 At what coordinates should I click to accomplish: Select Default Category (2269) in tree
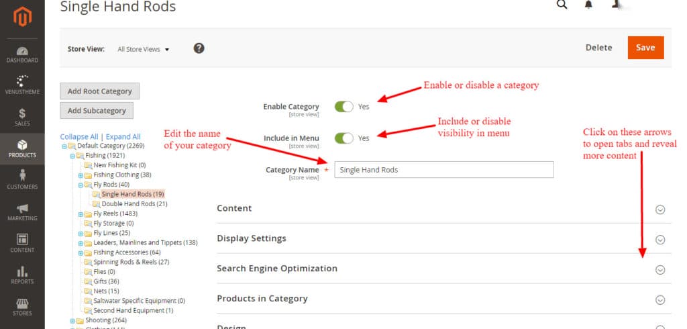pyautogui.click(x=111, y=146)
